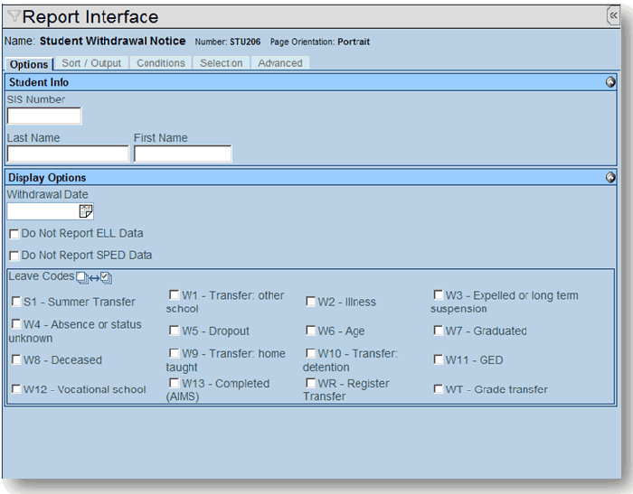The image size is (633, 494).
Task: Click the SIS Number input field
Action: [x=44, y=116]
